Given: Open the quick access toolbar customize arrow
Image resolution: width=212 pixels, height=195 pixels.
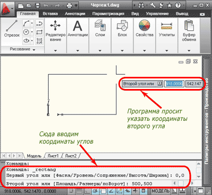Looking at the screenshot, I should (76, 6).
